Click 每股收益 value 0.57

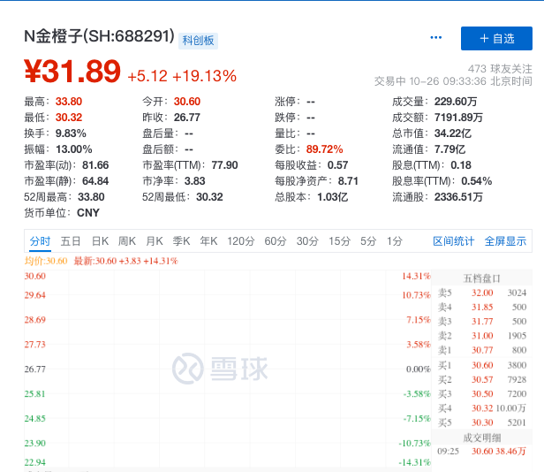coord(337,165)
